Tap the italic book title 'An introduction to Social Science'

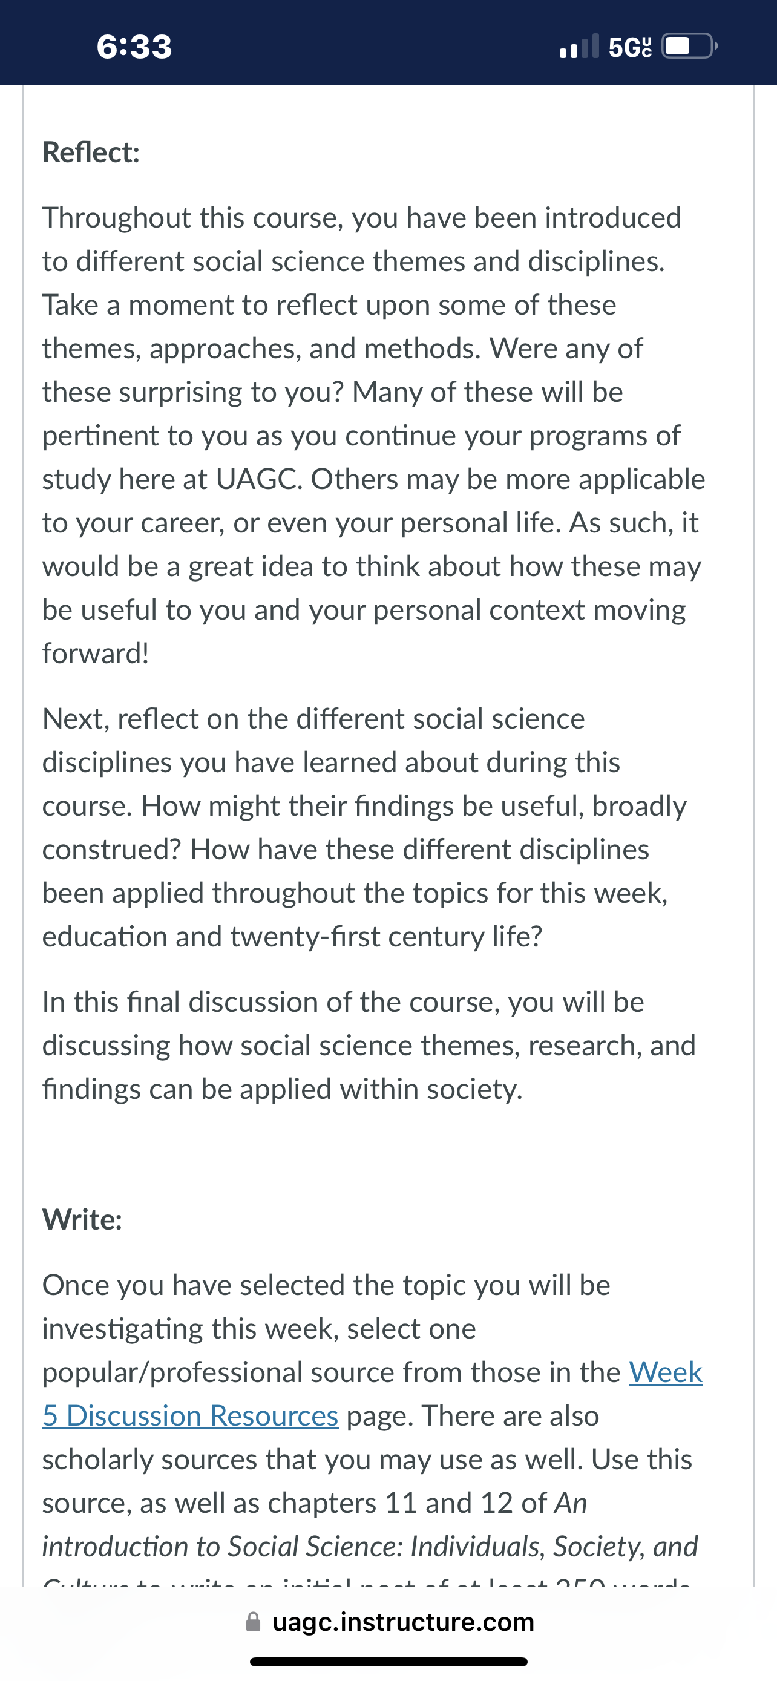(x=370, y=1525)
